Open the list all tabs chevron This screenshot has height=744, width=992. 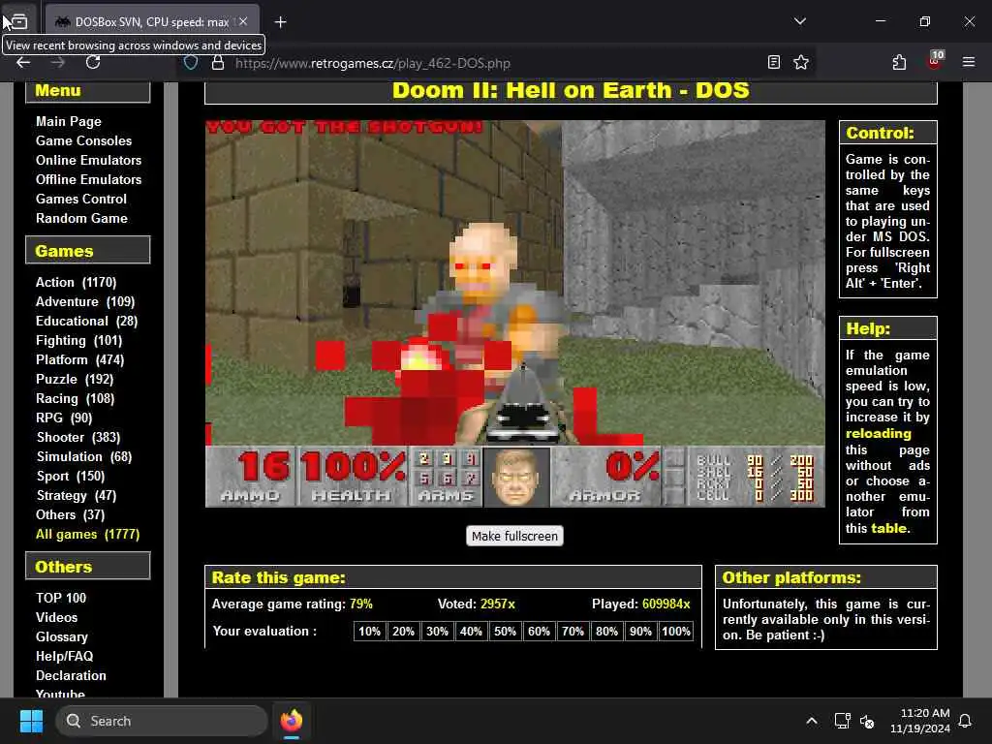[x=799, y=21]
